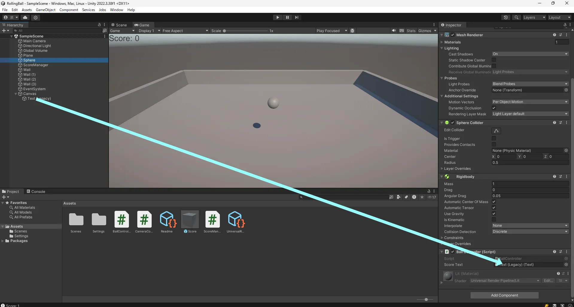Image resolution: width=574 pixels, height=307 pixels.
Task: Click the Edit Collider button icon
Action: pyautogui.click(x=496, y=131)
